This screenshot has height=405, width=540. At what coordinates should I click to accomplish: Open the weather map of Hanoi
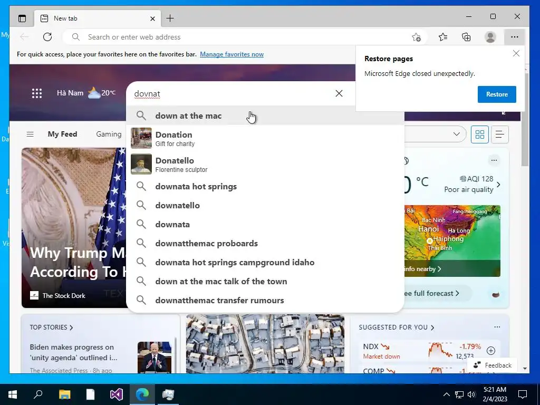[x=452, y=240]
